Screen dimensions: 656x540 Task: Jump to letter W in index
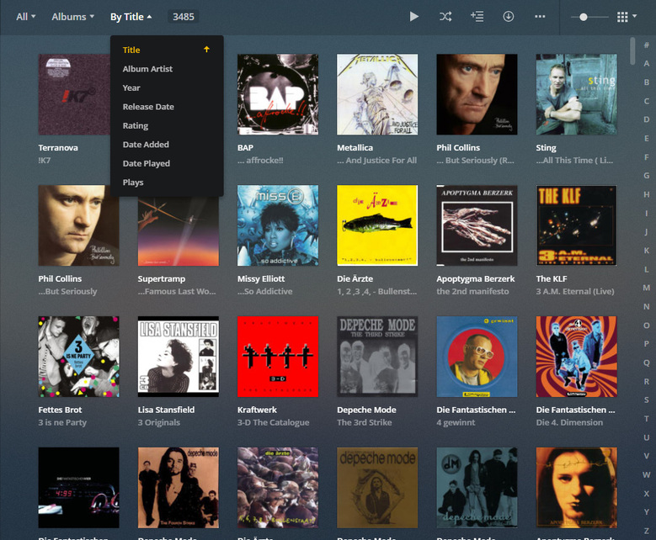tap(647, 474)
